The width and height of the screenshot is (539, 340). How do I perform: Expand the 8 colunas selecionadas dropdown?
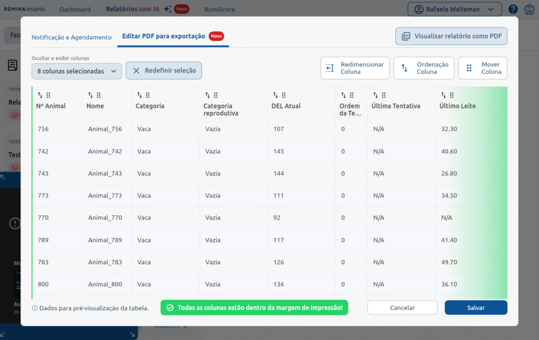click(x=76, y=71)
